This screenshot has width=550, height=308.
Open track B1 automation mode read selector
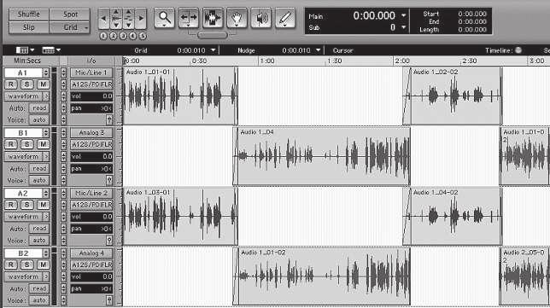point(39,169)
